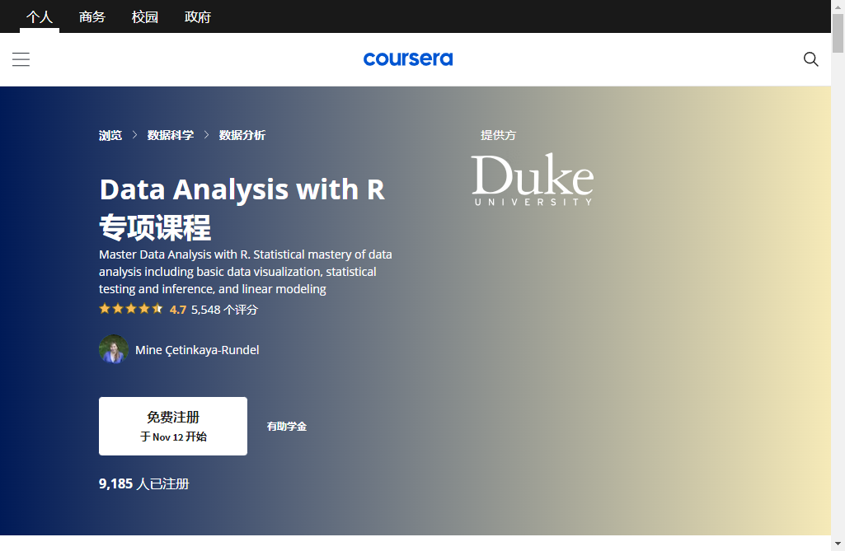
Task: Click the scrollbar down arrow
Action: click(x=838, y=544)
